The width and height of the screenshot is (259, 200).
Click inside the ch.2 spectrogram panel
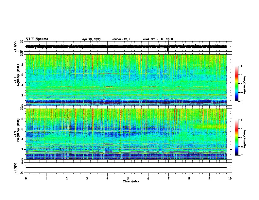tap(126, 134)
